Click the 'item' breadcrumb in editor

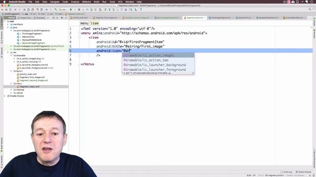point(94,23)
